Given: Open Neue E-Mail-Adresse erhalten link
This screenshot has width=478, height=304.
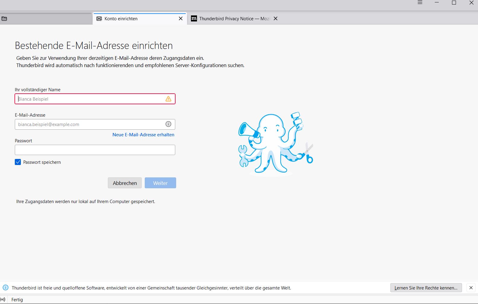Looking at the screenshot, I should [x=143, y=135].
